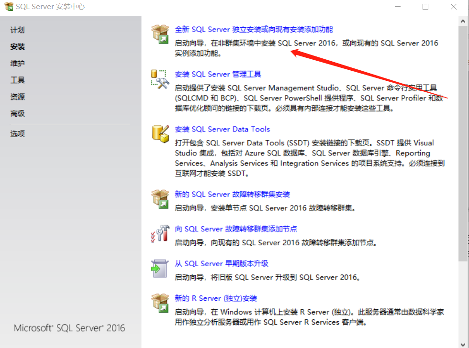Screen dimensions: 469x348
Task: Switch to the 维护 section
Action: coord(17,63)
